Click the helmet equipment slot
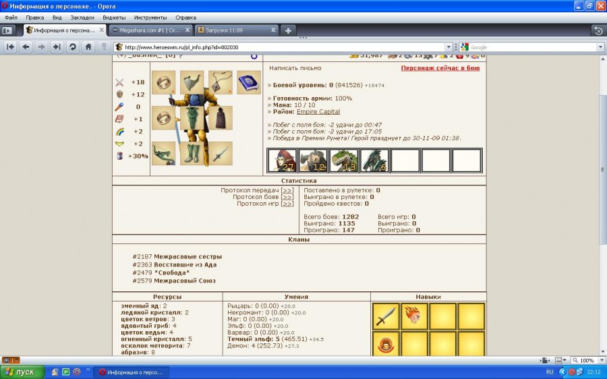 click(192, 82)
